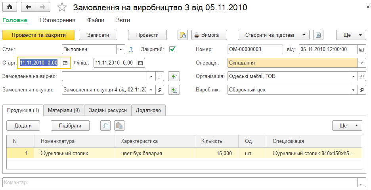Paste rows into the products table
Image resolution: width=371 pixels, height=190 pixels.
pyautogui.click(x=119, y=125)
